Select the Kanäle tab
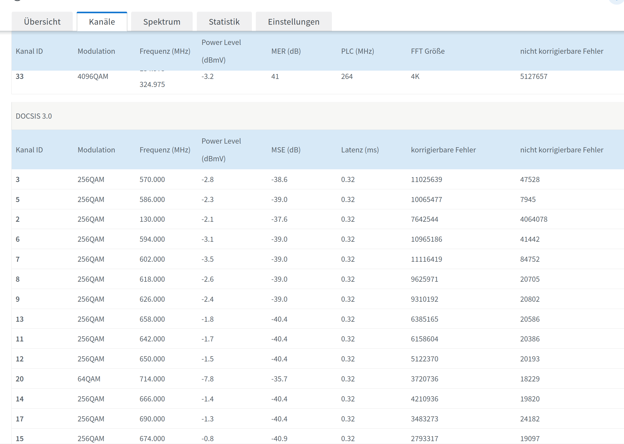This screenshot has width=624, height=444. 102,22
